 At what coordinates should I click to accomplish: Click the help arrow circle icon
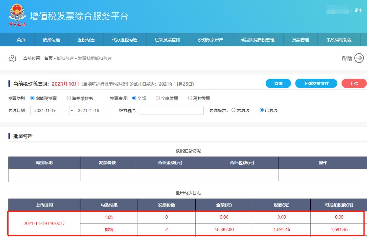[x=359, y=58]
